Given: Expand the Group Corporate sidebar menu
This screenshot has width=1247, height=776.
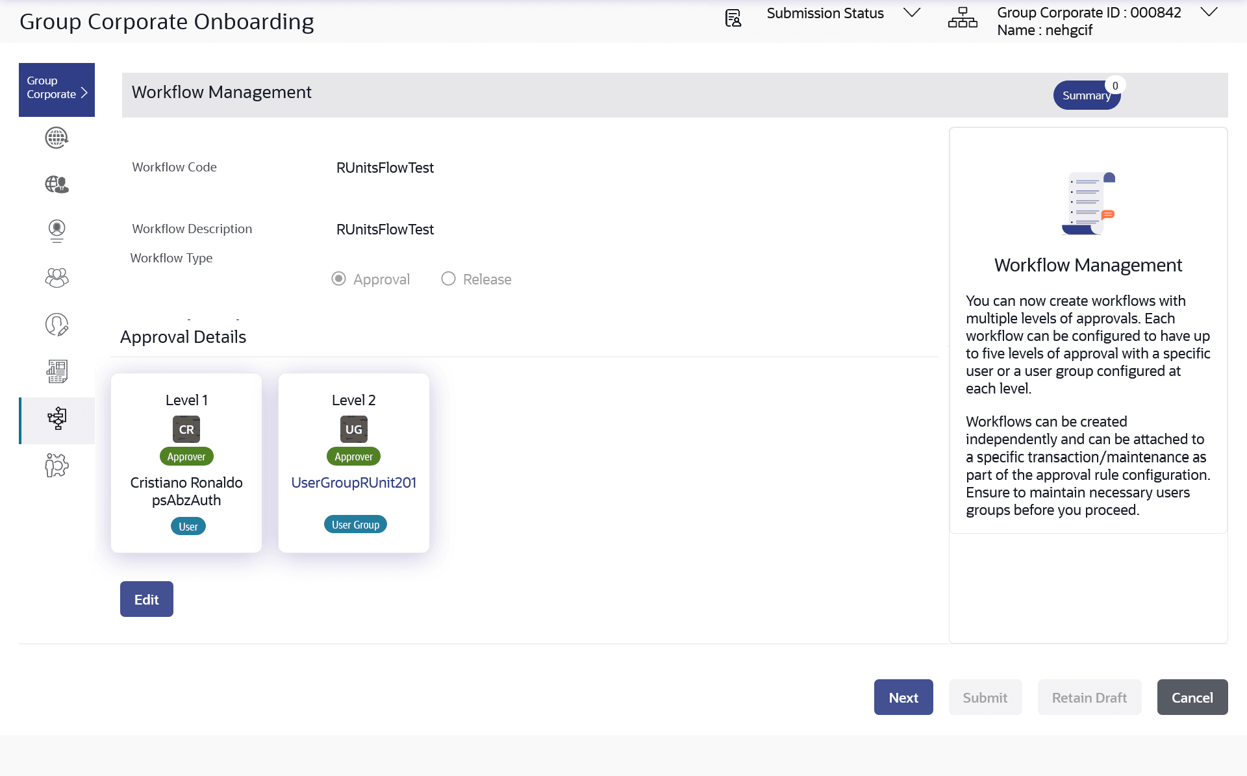Looking at the screenshot, I should pyautogui.click(x=57, y=88).
